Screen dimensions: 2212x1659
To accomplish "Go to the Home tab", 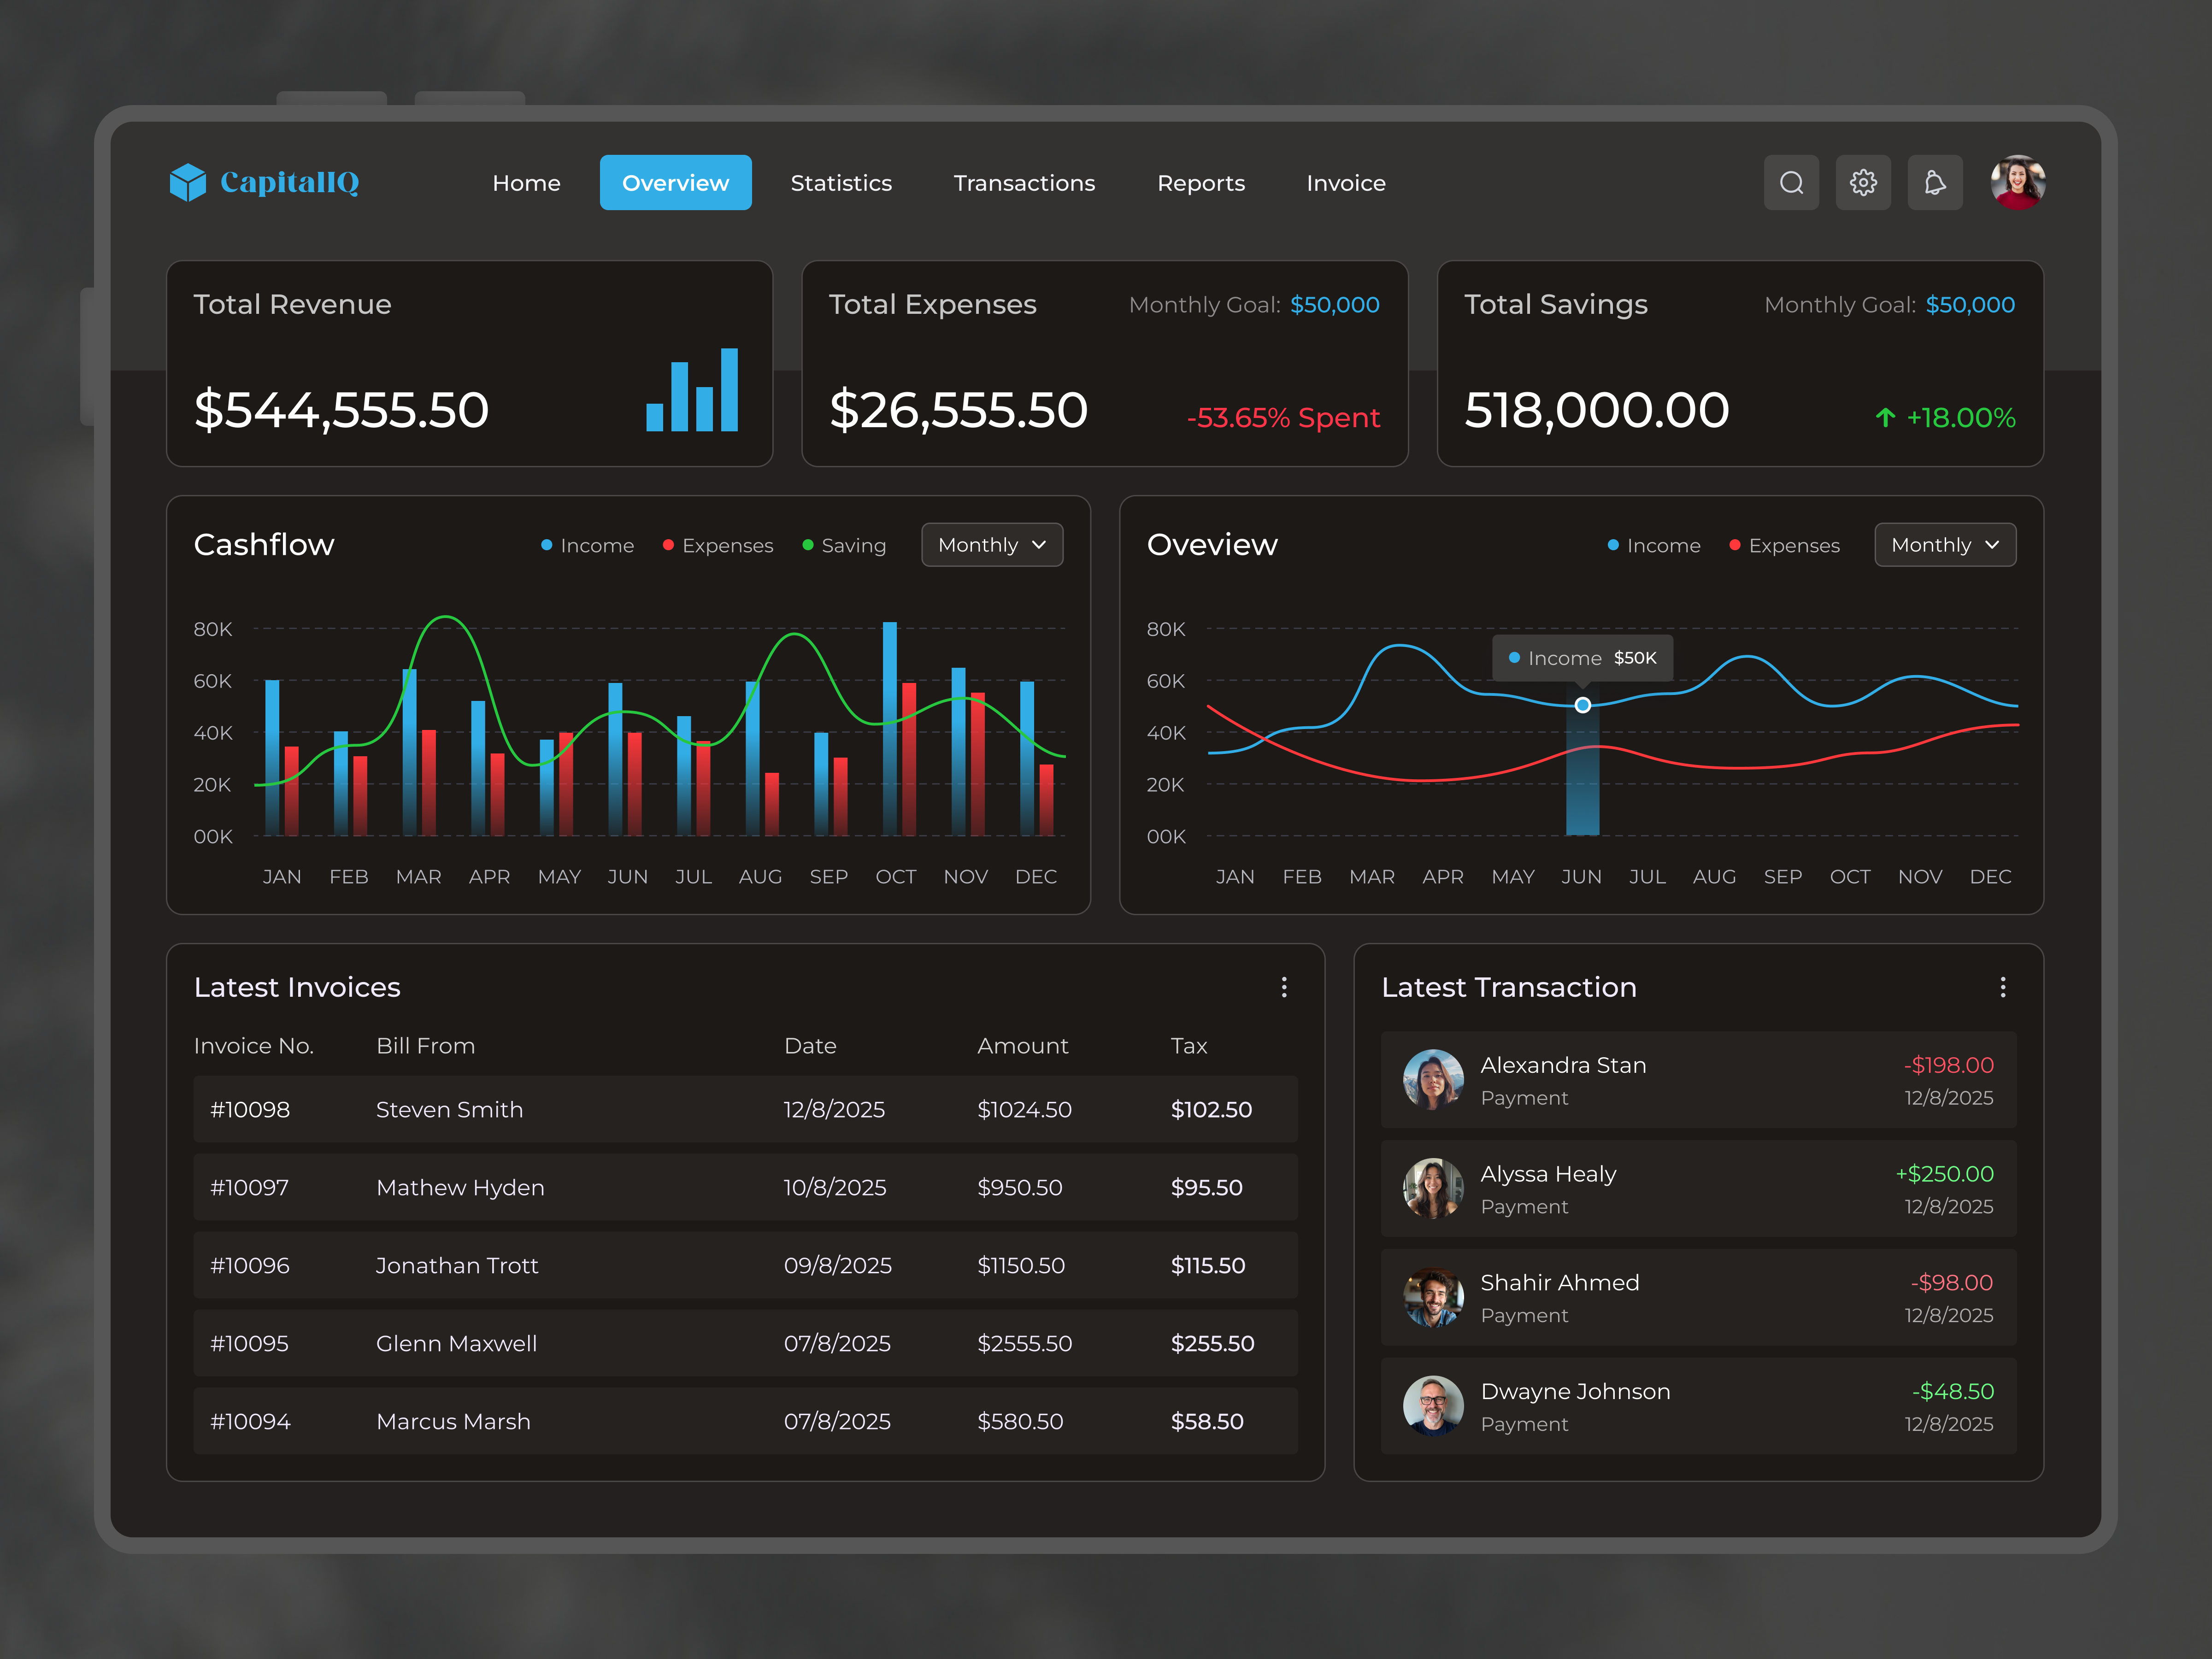I will coord(526,183).
